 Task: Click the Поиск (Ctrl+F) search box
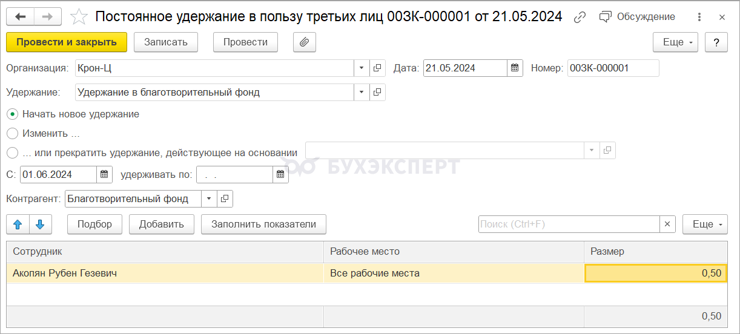569,224
